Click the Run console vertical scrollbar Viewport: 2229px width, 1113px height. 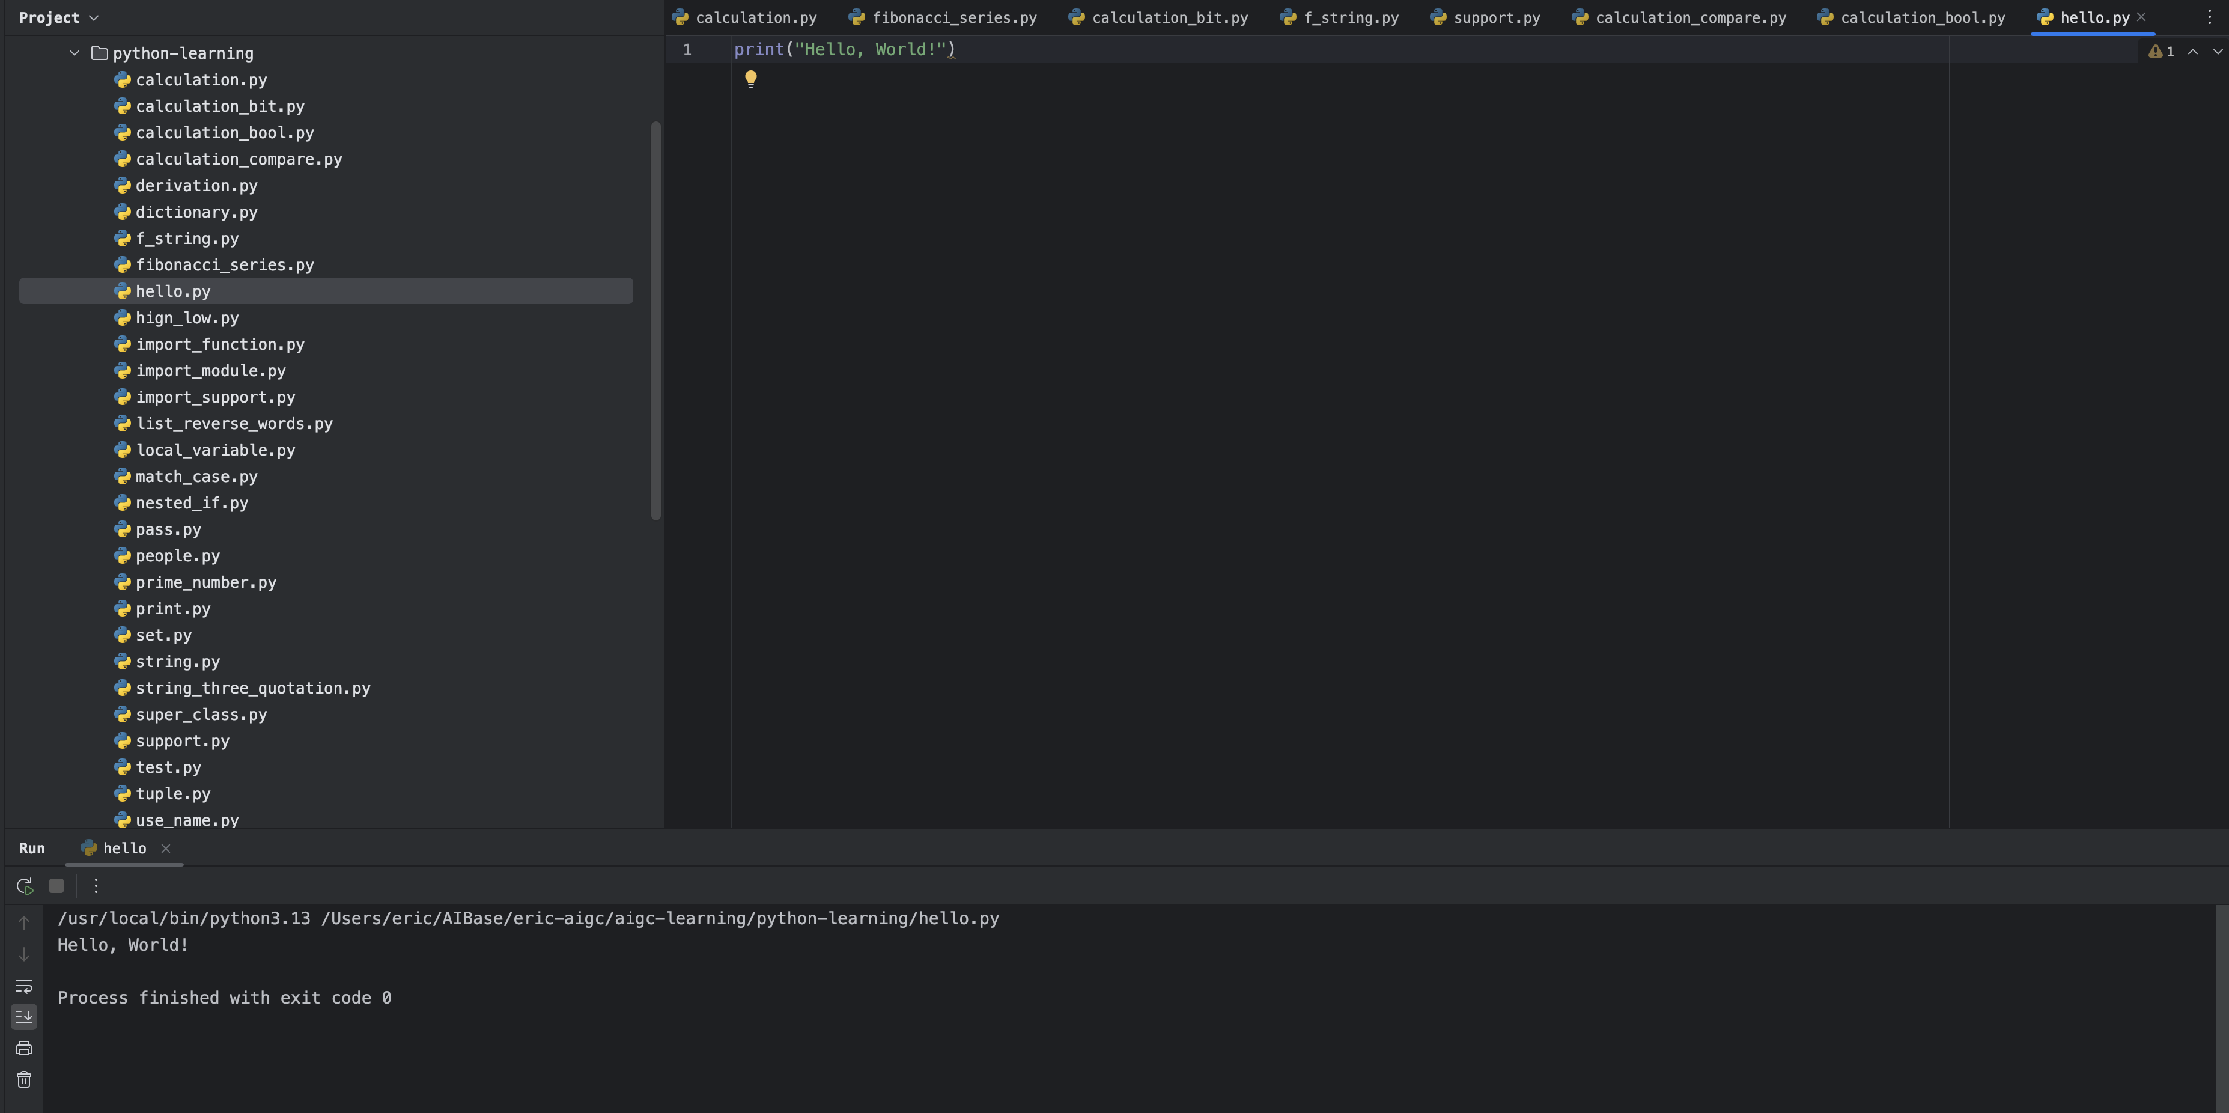coord(2222,1008)
